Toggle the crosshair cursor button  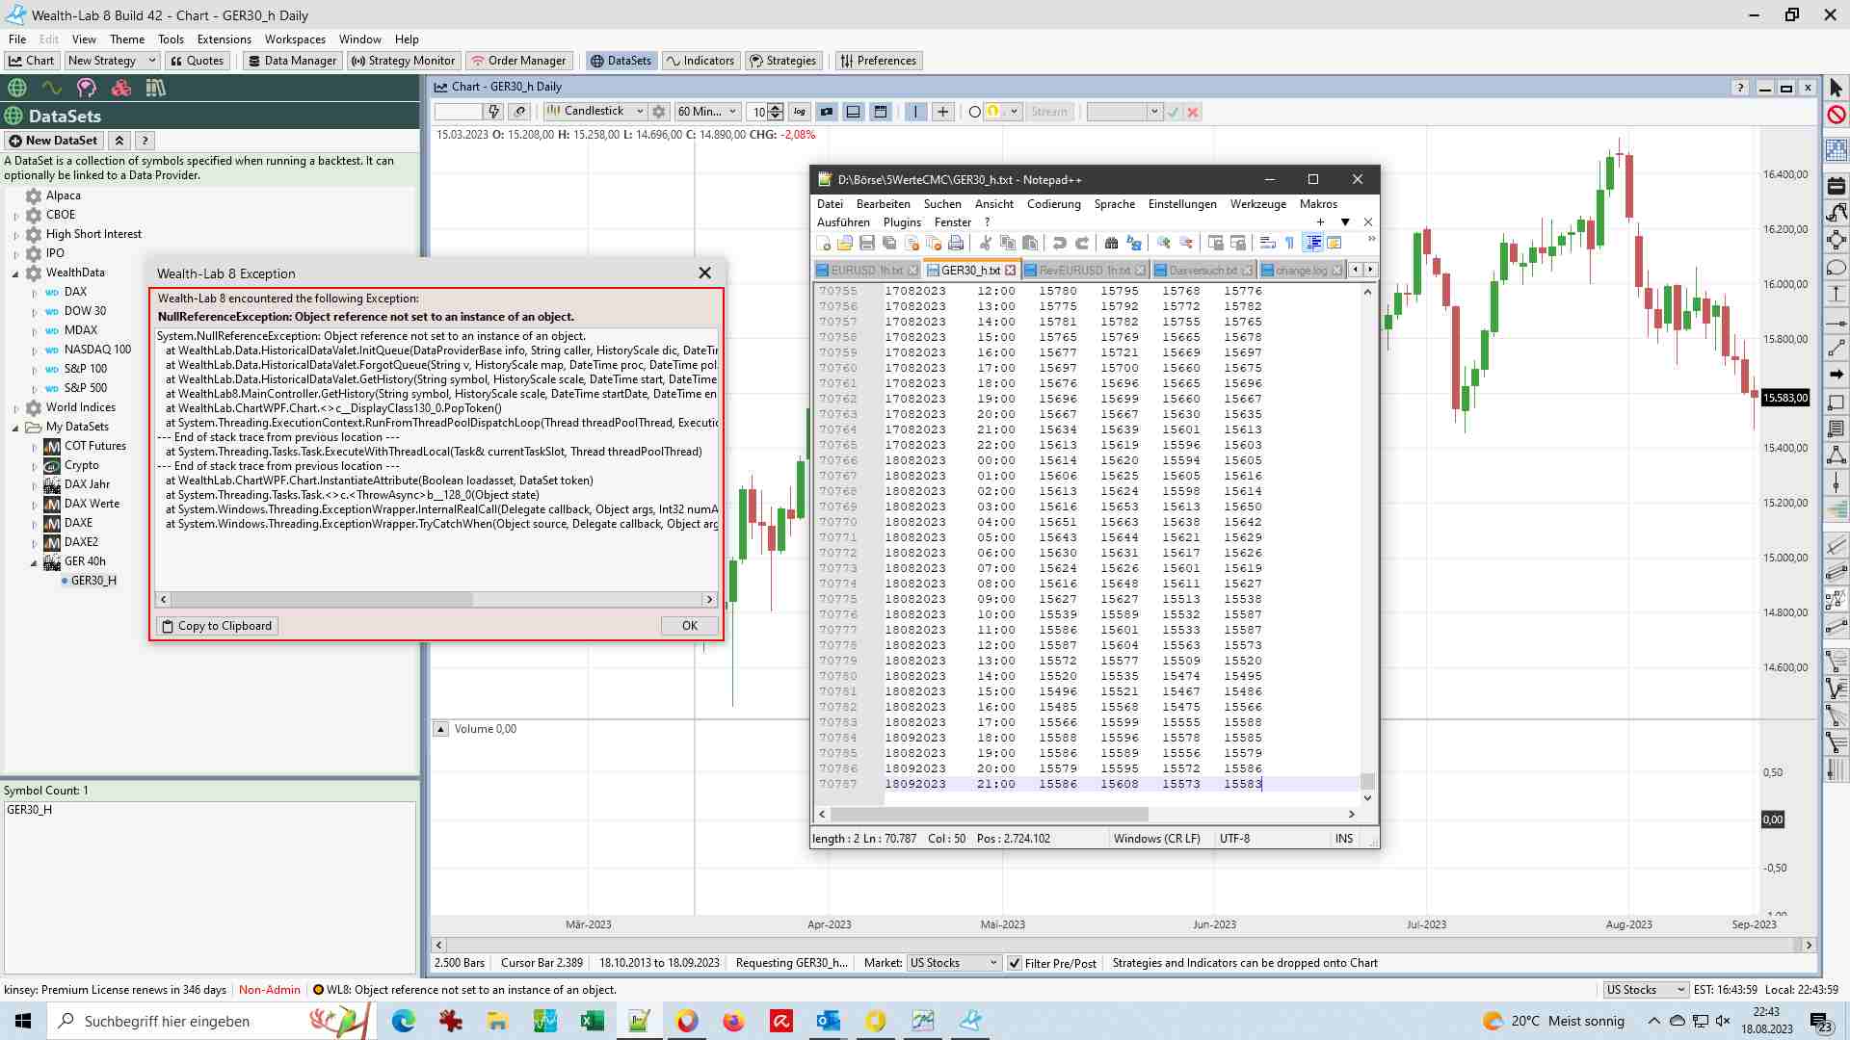click(942, 112)
